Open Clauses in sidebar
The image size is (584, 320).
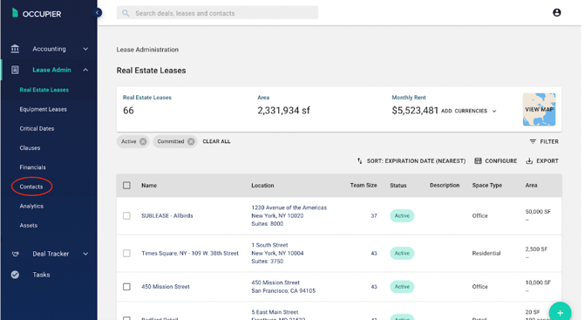[30, 148]
